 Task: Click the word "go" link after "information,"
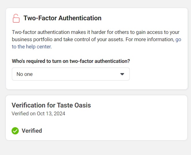click(x=178, y=39)
